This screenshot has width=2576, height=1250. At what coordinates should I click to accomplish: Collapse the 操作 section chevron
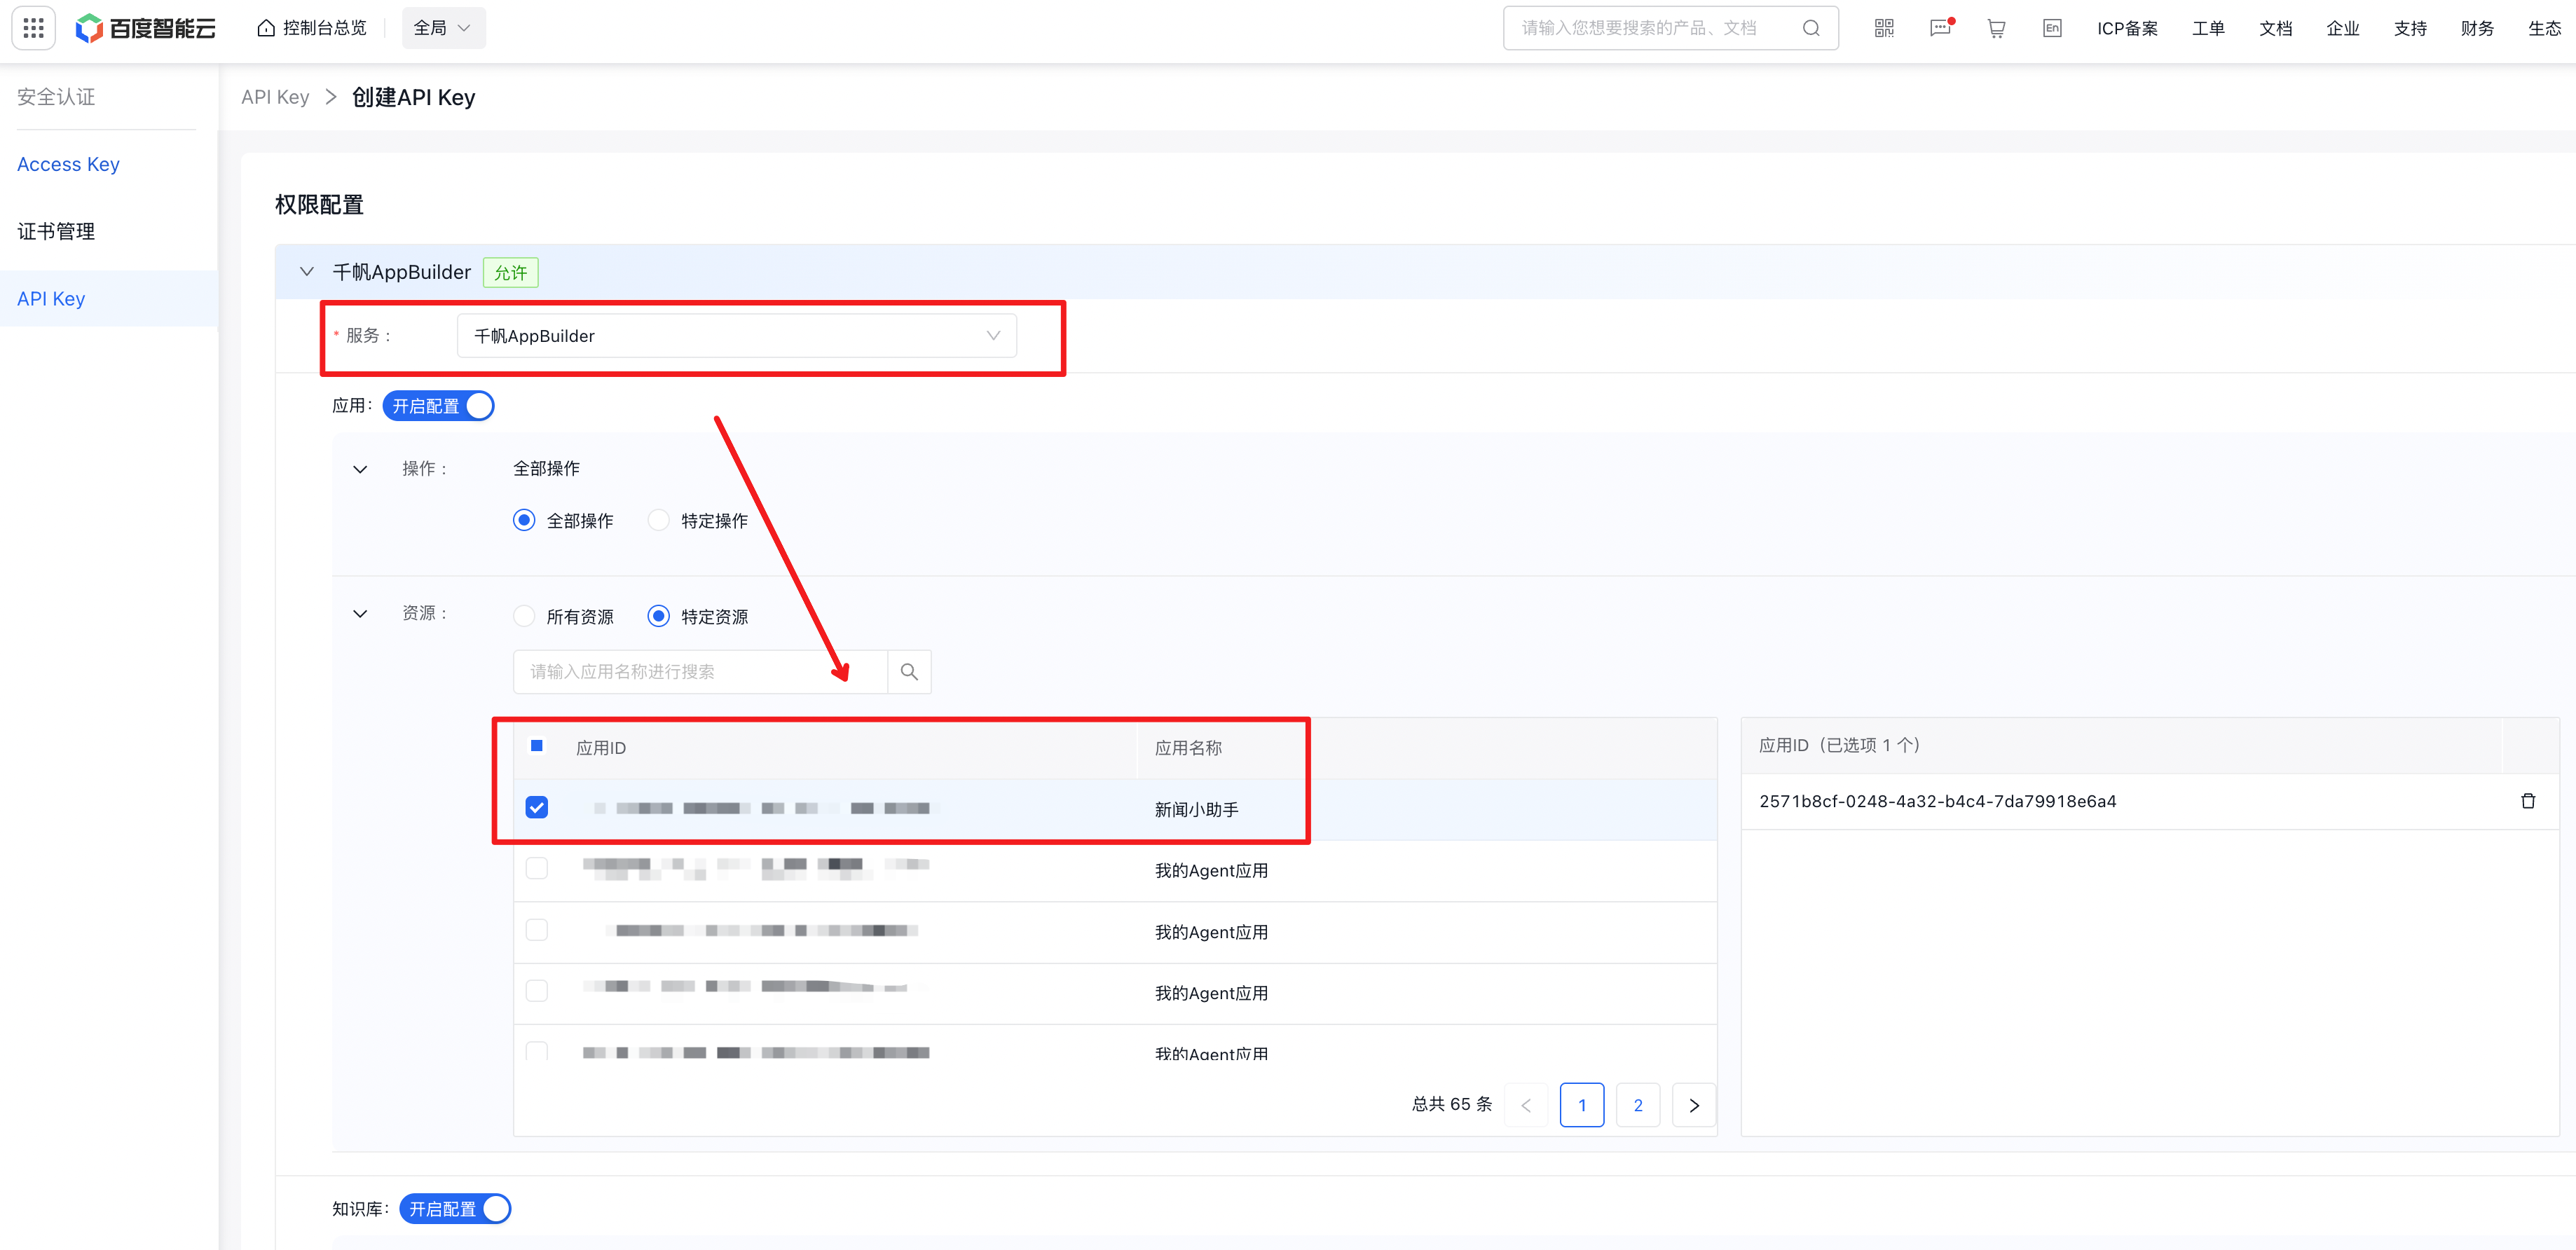coord(360,469)
